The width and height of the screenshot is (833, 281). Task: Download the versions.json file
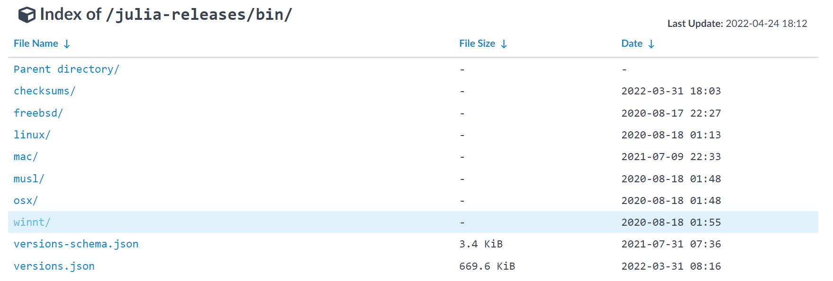click(x=54, y=266)
